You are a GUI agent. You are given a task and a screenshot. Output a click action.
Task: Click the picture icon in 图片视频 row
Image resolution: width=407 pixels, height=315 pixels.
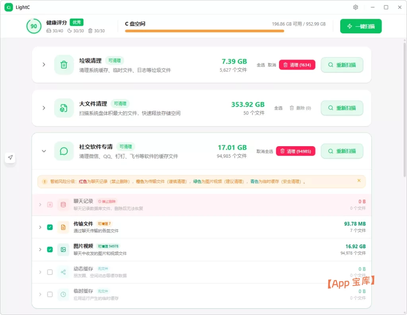(x=63, y=249)
